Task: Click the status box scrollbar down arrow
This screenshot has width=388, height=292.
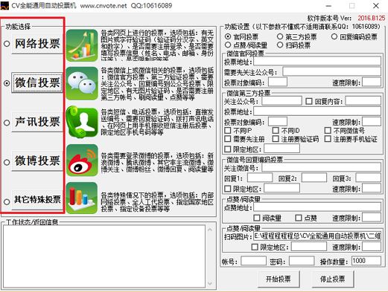Action: click(x=210, y=283)
